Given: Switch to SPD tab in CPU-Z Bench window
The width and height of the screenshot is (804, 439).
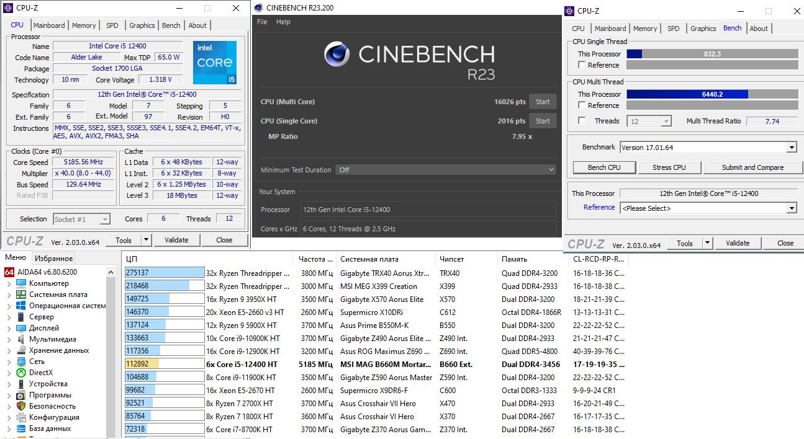Looking at the screenshot, I should [674, 29].
